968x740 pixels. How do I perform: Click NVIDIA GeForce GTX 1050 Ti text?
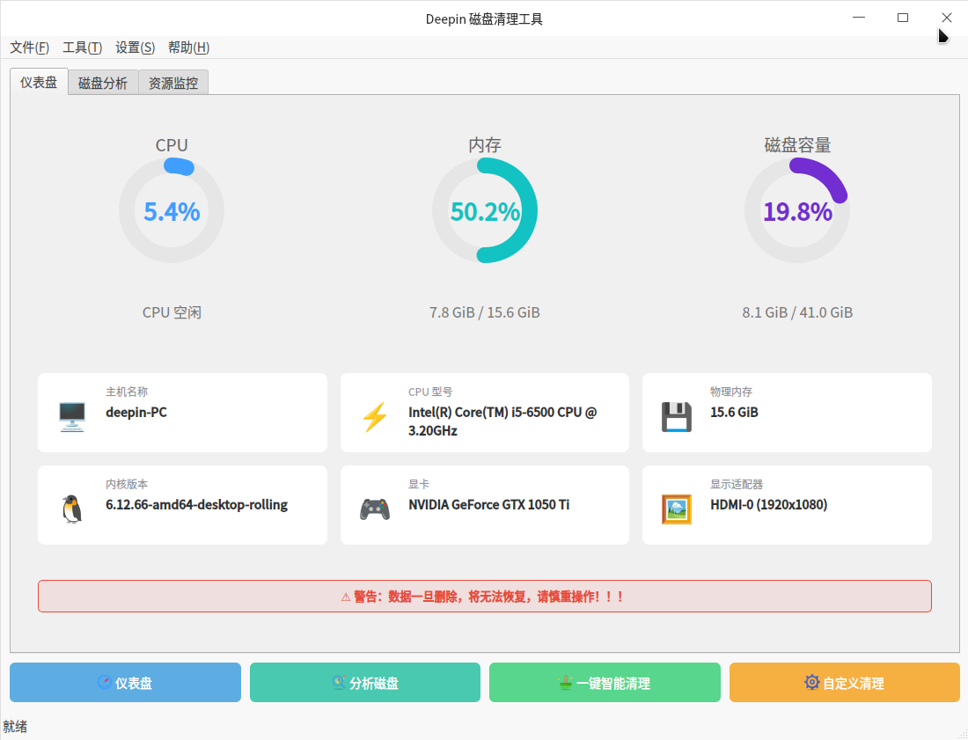pyautogui.click(x=488, y=505)
